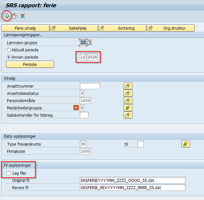Click the Ansettelsesstatus field
204x200 pixels.
point(82,93)
